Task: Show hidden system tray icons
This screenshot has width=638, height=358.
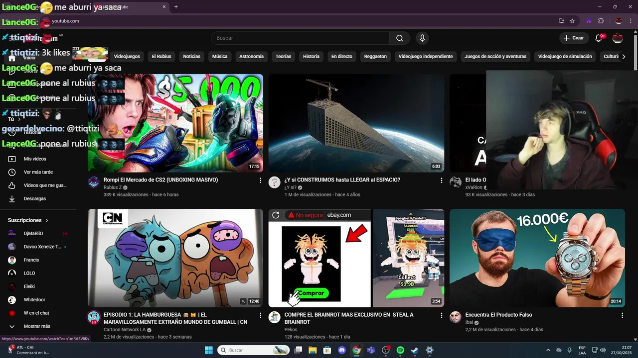Action: 548,350
